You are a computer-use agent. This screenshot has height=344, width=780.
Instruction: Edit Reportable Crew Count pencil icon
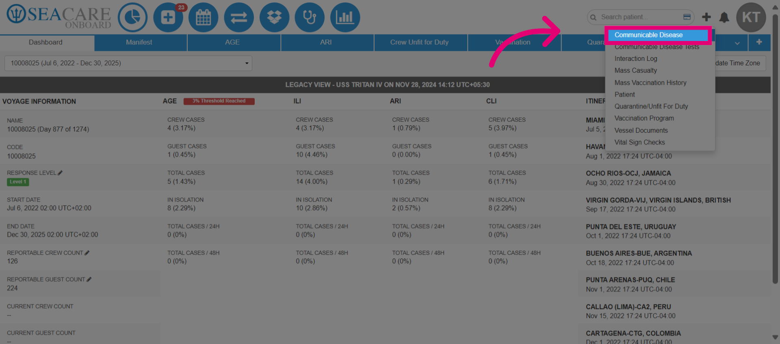click(x=87, y=253)
